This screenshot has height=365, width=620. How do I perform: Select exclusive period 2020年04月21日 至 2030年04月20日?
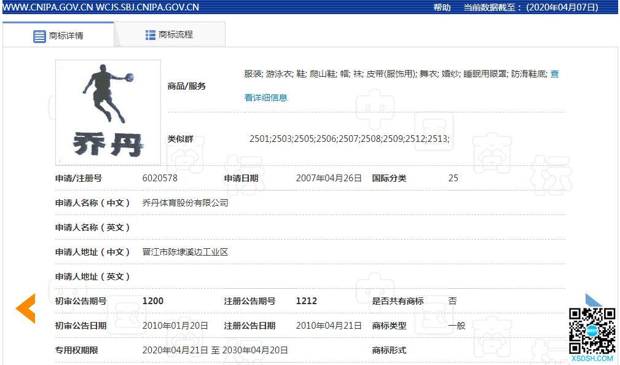pos(215,350)
